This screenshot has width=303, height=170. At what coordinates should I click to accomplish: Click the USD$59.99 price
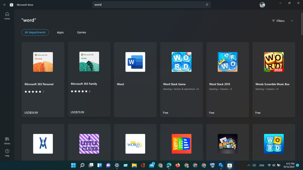coord(31,113)
